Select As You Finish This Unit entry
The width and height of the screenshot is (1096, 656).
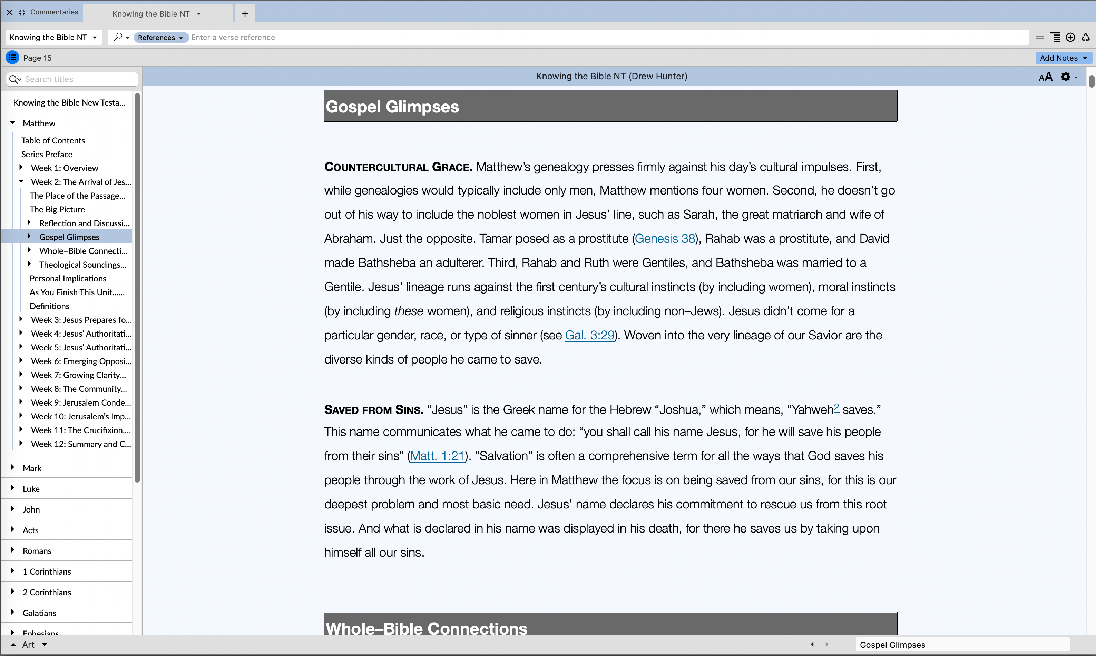coord(77,292)
